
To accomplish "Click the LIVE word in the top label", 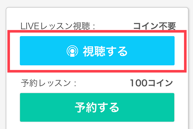I will 30,26.
